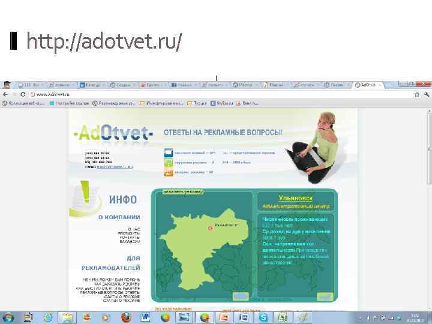Click the www.adotvet.ru address bar
The image size is (432, 324).
[220, 95]
